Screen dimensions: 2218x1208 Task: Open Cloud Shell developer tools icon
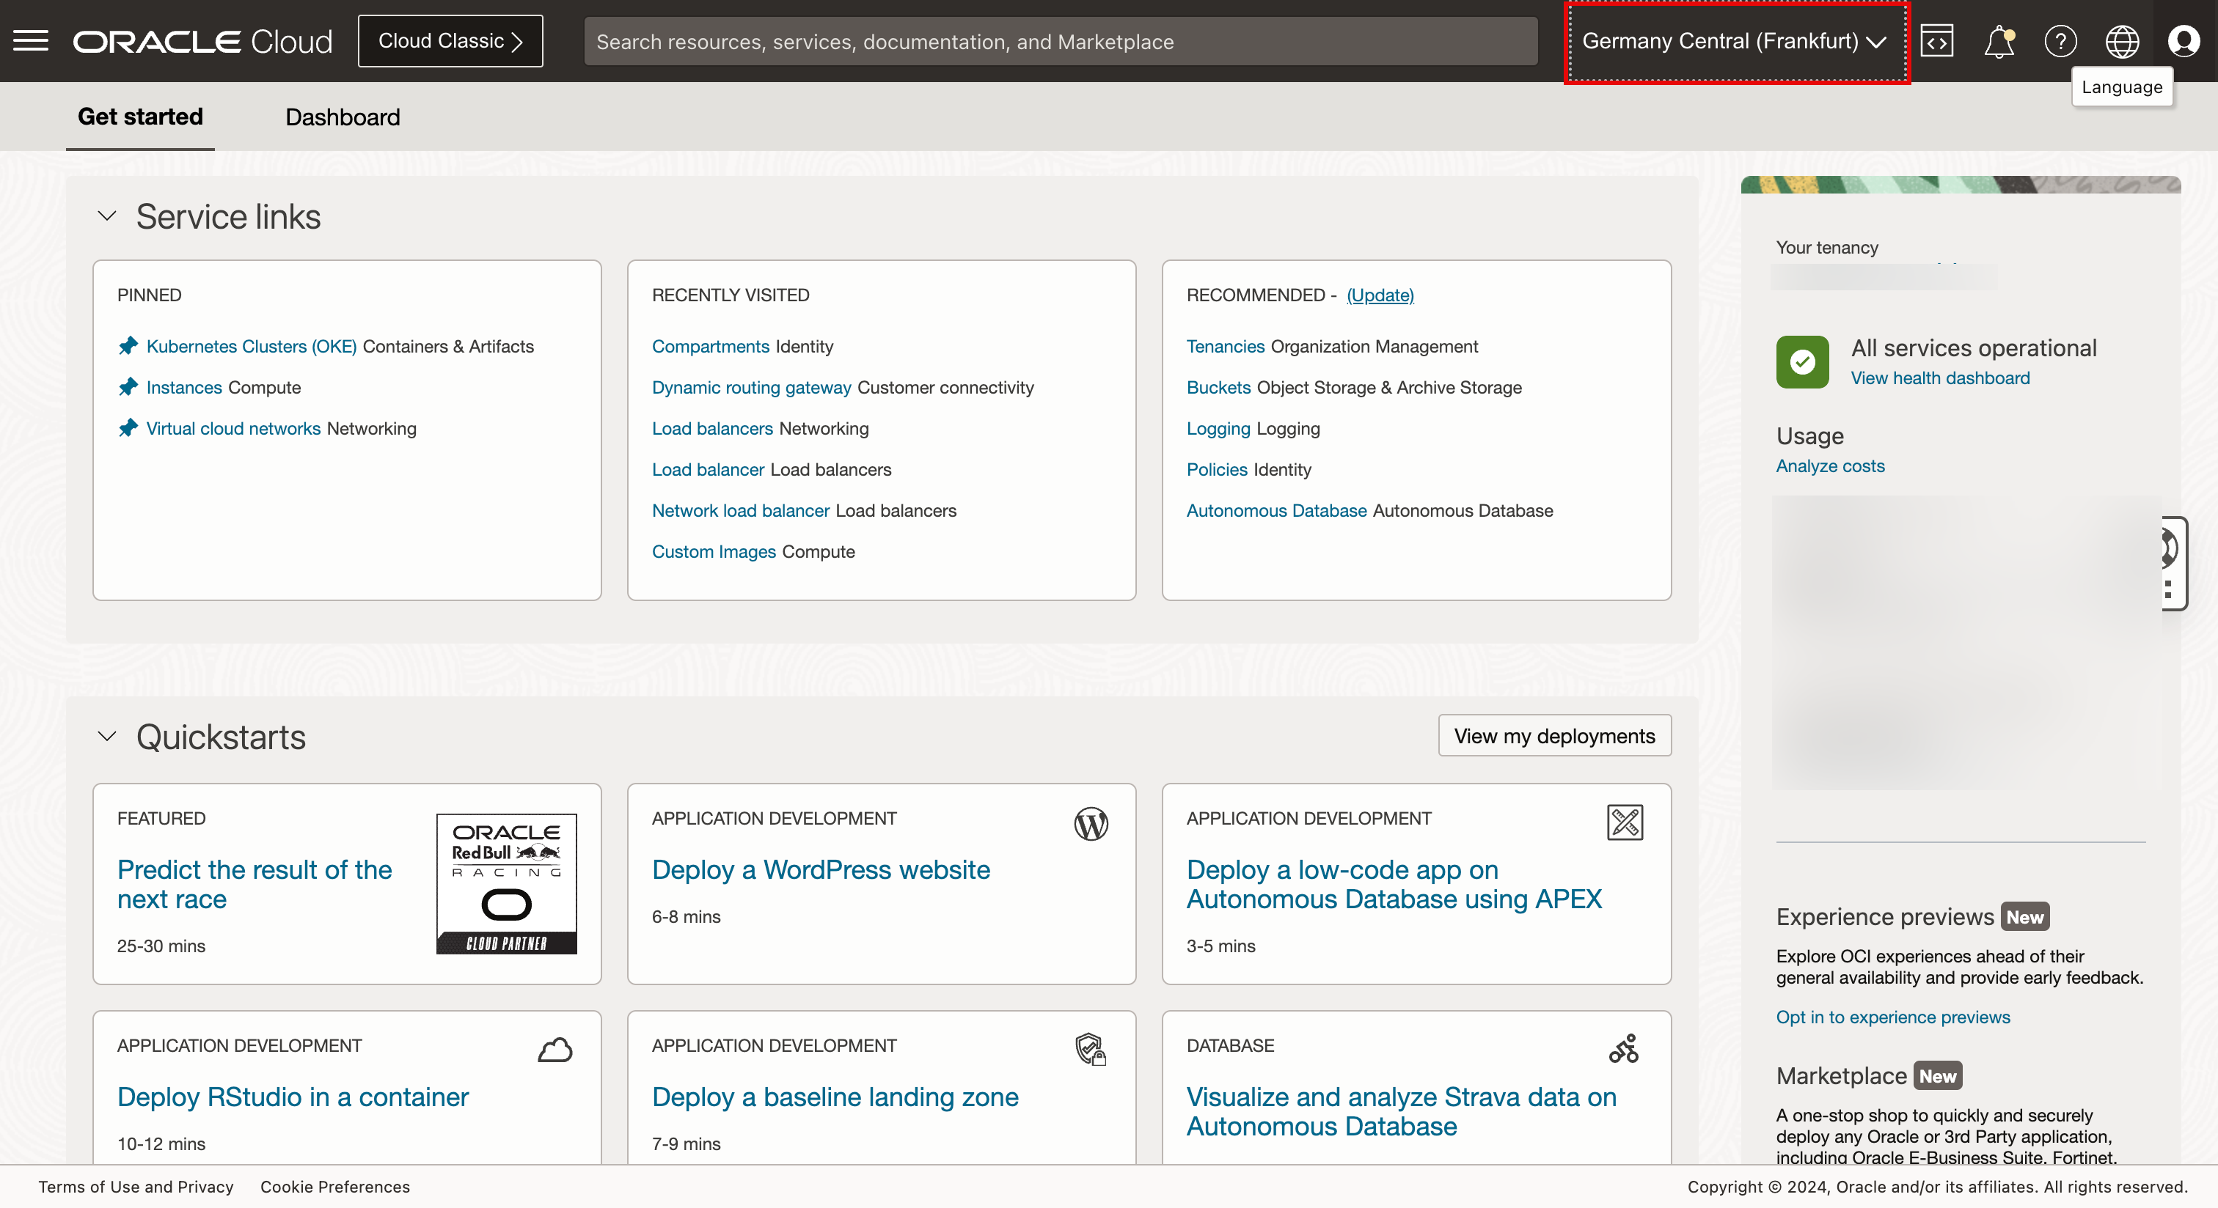1936,41
